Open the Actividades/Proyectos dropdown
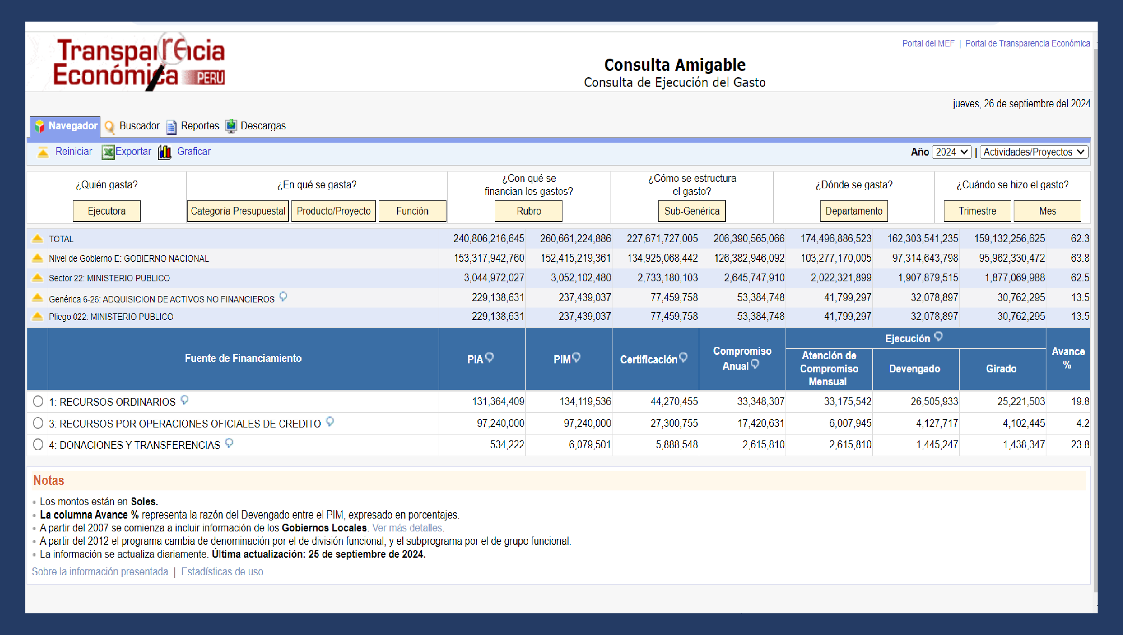 point(1034,152)
